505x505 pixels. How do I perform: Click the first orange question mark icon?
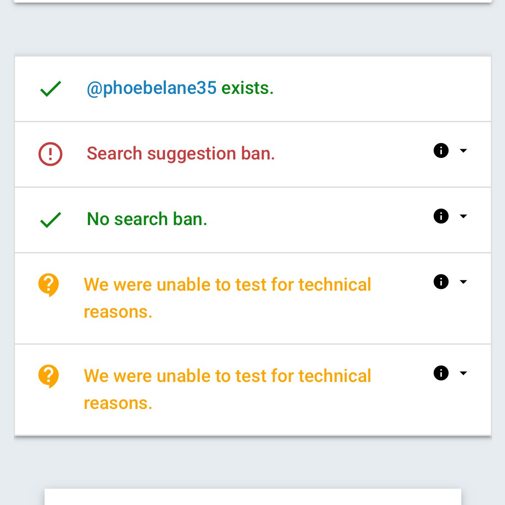tap(48, 285)
